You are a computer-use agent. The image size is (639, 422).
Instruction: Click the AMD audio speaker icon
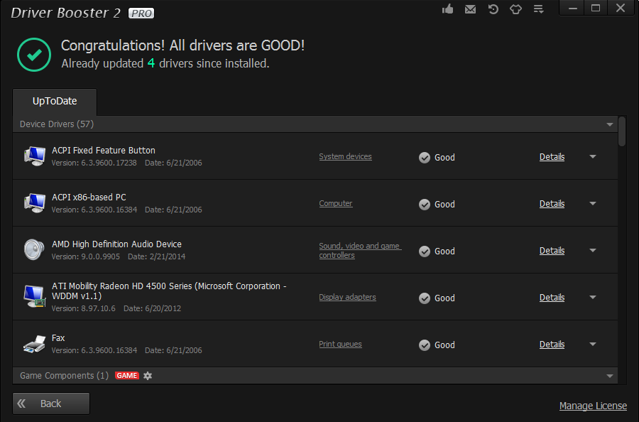[34, 249]
